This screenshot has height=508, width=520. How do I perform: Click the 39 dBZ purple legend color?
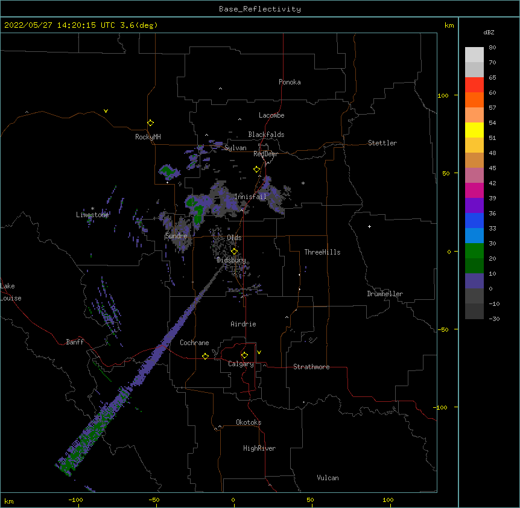(474, 205)
